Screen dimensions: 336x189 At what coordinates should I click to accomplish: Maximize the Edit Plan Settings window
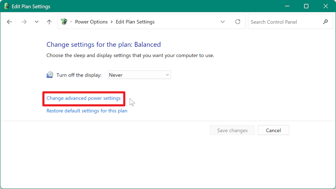click(306, 6)
